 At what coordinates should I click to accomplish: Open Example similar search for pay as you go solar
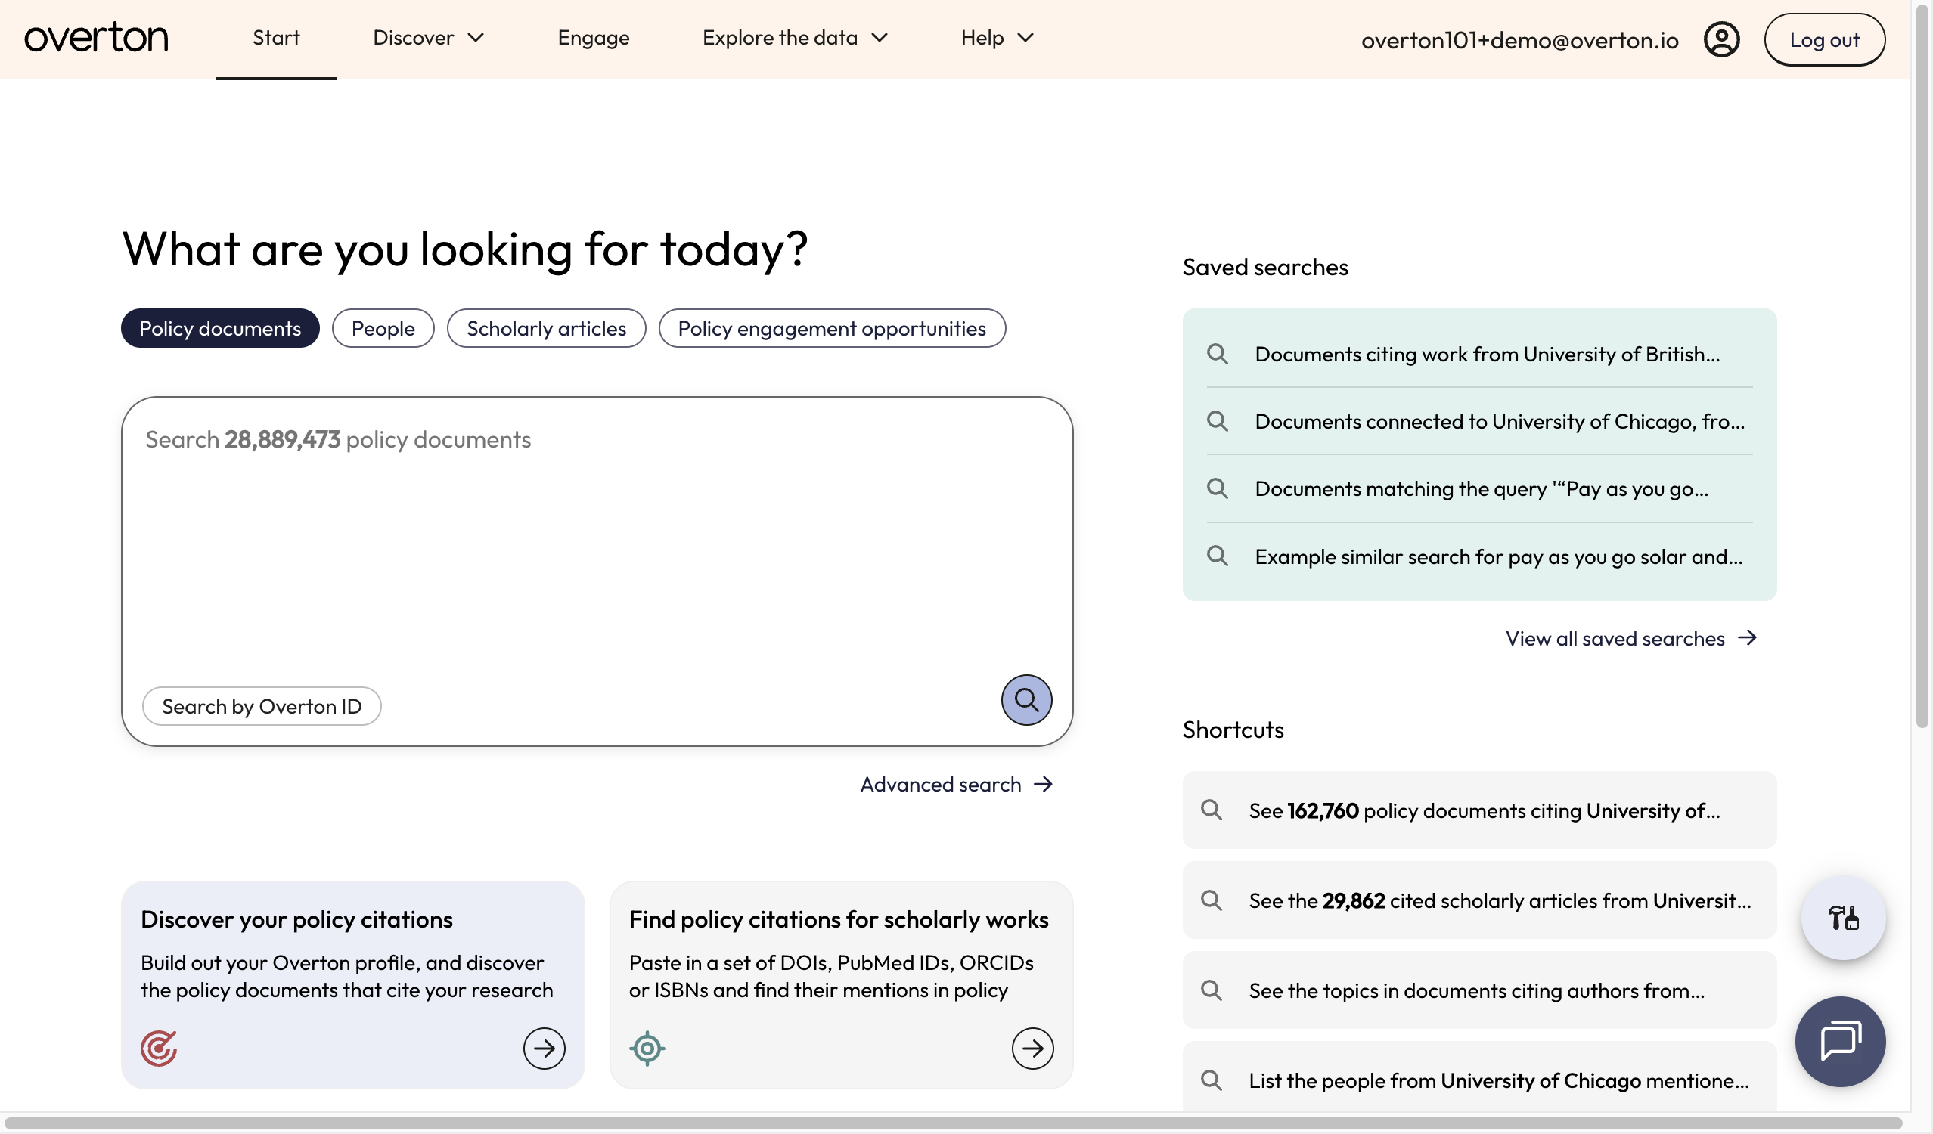coord(1479,556)
